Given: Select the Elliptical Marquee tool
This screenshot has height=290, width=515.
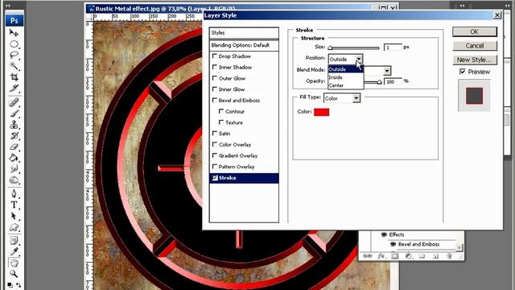Looking at the screenshot, I should tap(14, 43).
